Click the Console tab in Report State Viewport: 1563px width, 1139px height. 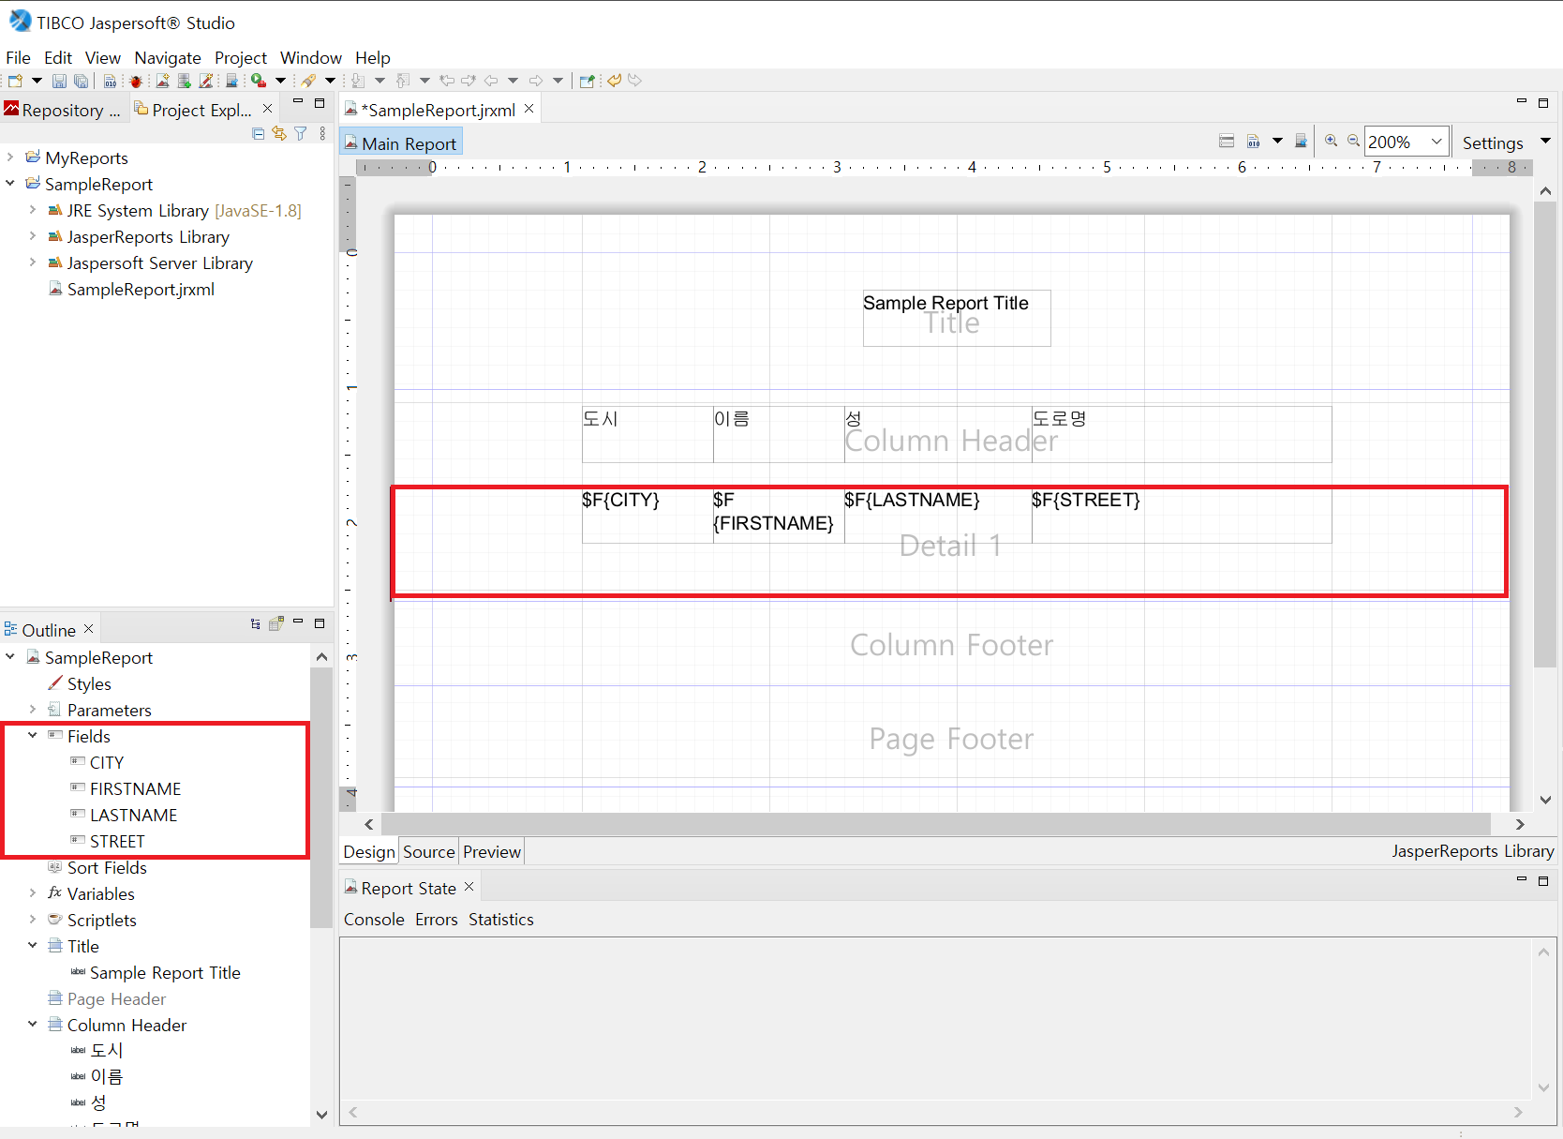point(374,920)
